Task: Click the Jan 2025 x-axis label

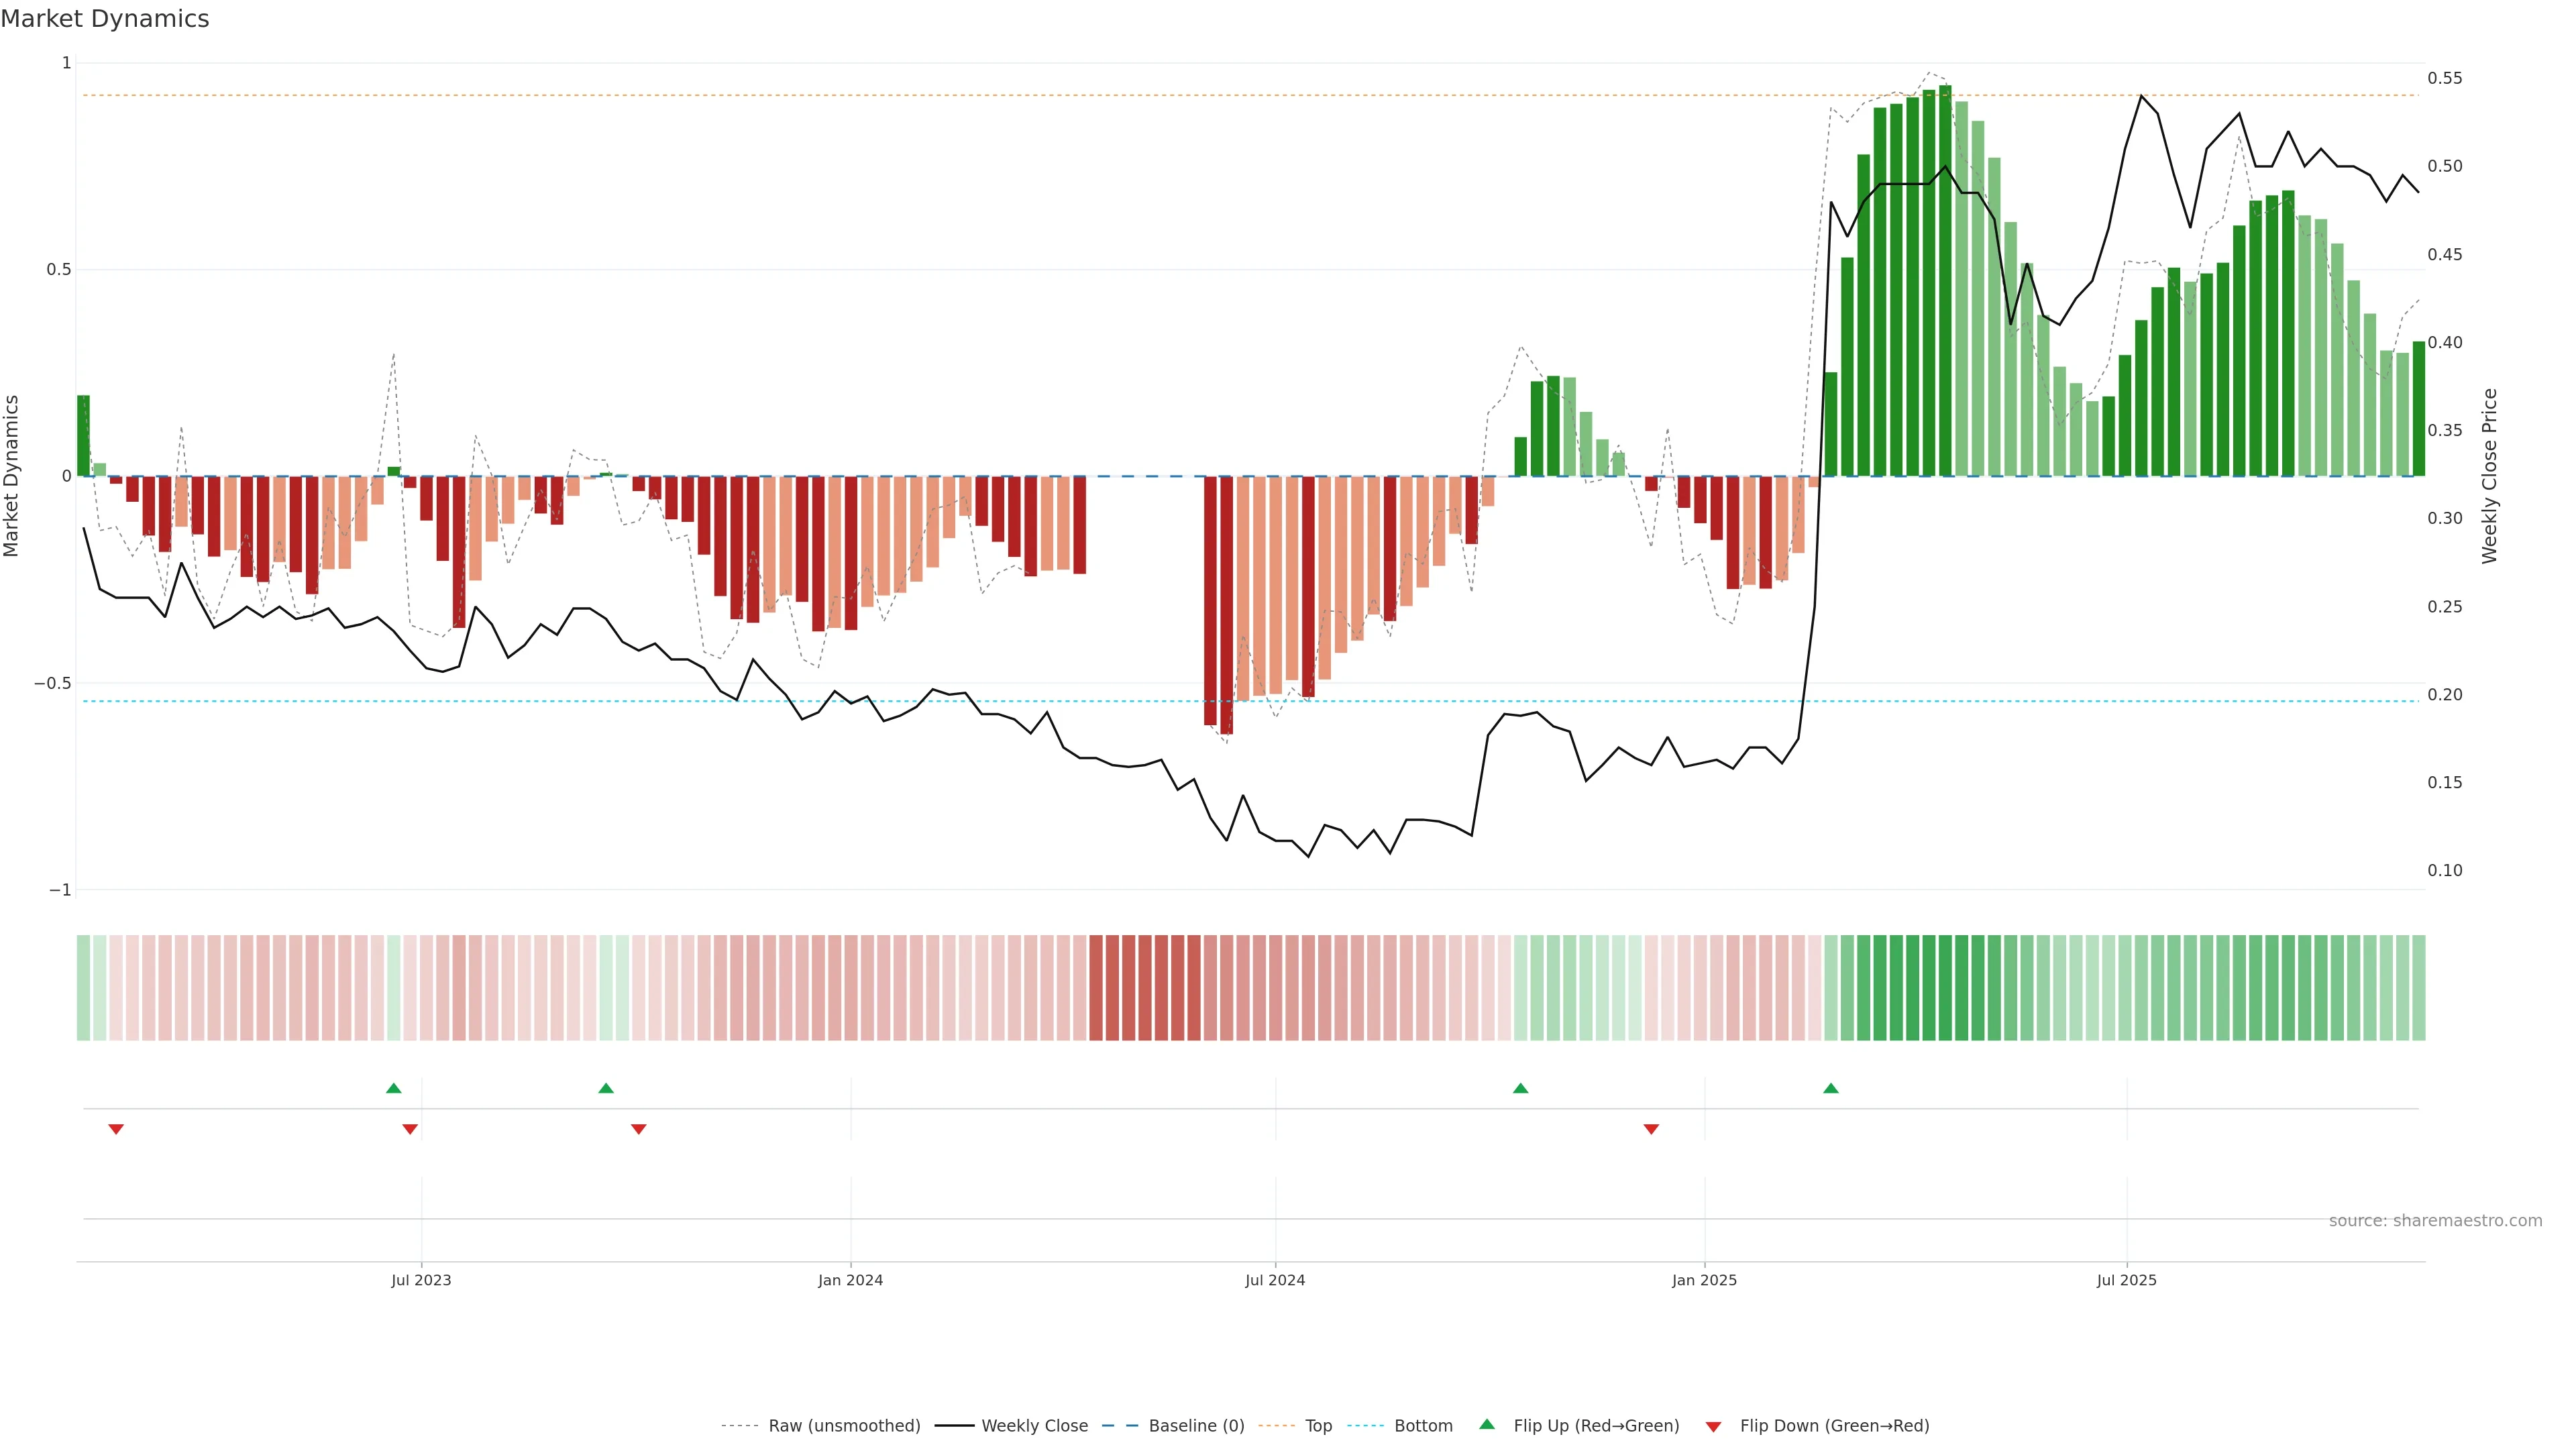Action: [1704, 1280]
